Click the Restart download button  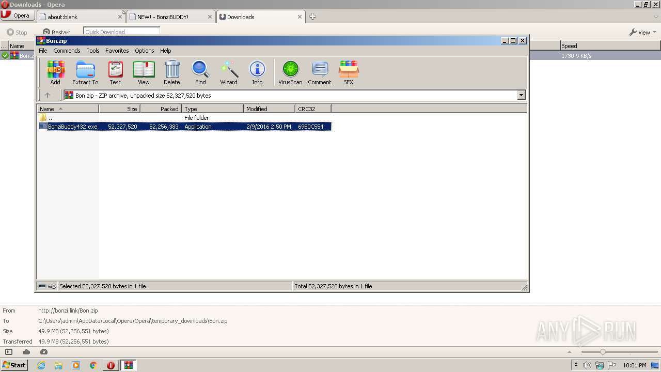[57, 32]
